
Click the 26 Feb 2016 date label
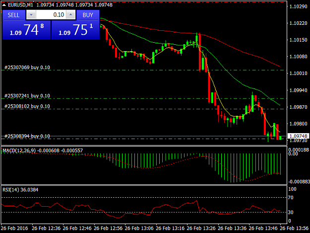pos(14,228)
